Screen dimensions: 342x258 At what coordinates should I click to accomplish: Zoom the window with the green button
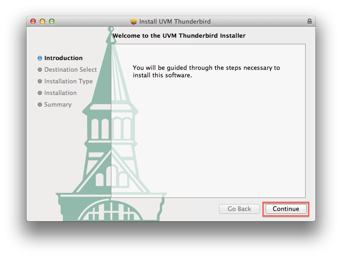[52, 21]
